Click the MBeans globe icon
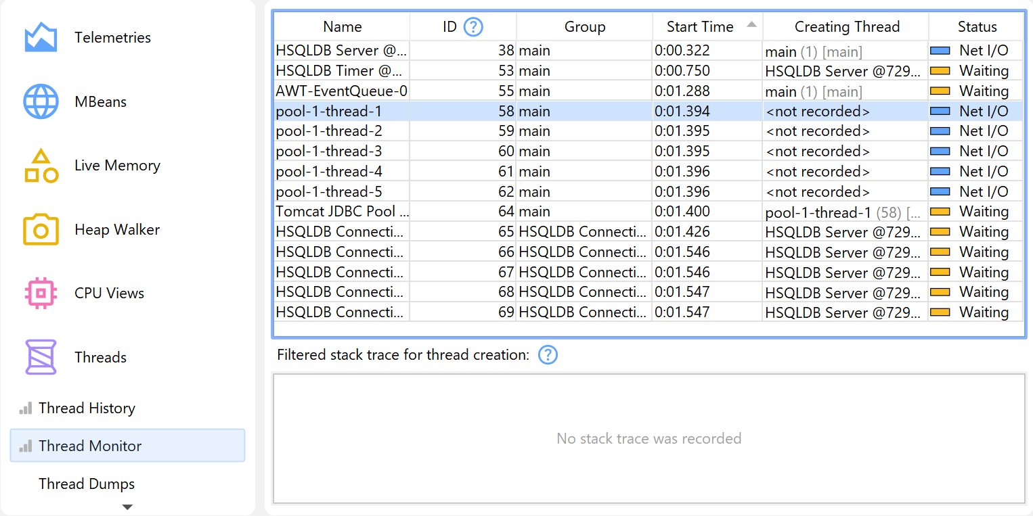The image size is (1033, 516). pyautogui.click(x=41, y=102)
